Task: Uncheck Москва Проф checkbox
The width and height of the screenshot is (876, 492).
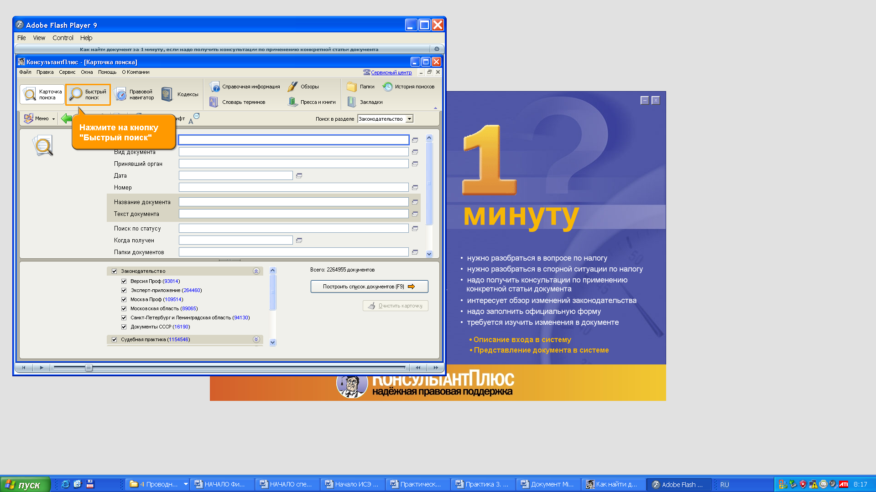Action: click(124, 299)
